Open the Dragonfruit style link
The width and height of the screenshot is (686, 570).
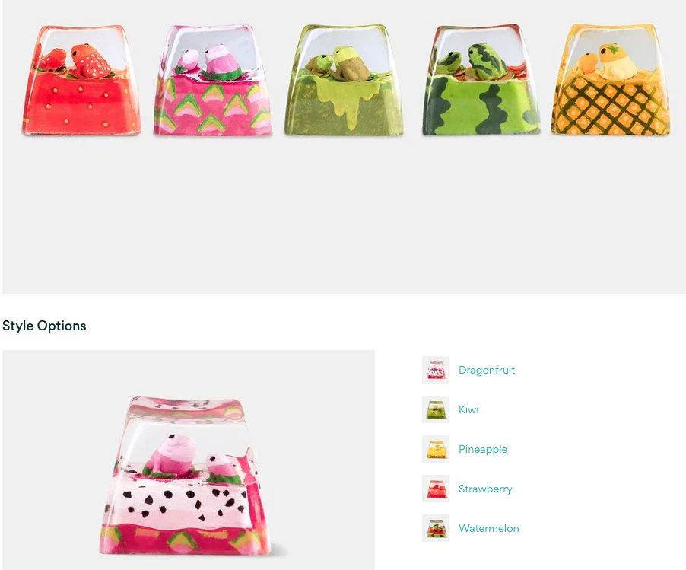(487, 370)
